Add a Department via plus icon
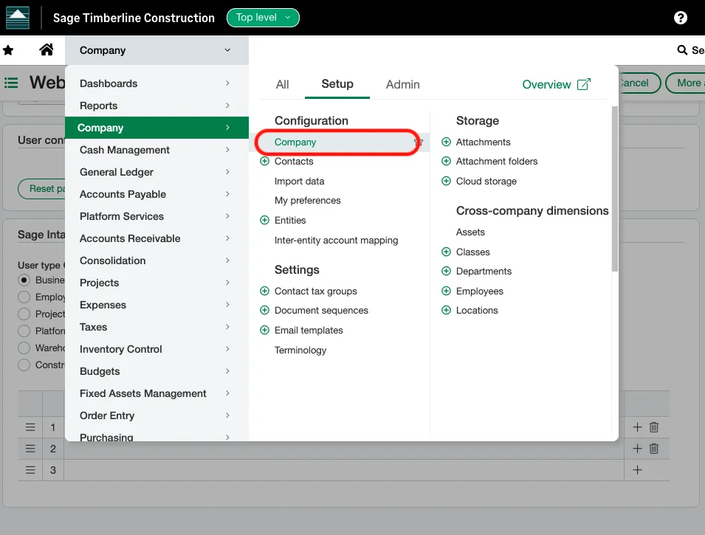The height and width of the screenshot is (535, 705). pyautogui.click(x=446, y=271)
